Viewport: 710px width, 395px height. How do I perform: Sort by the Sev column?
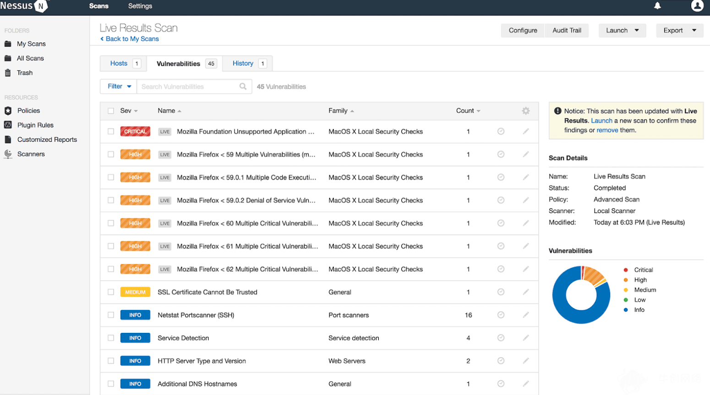point(129,111)
